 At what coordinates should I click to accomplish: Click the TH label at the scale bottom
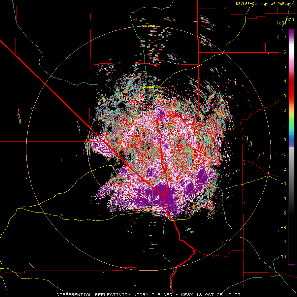(283, 257)
